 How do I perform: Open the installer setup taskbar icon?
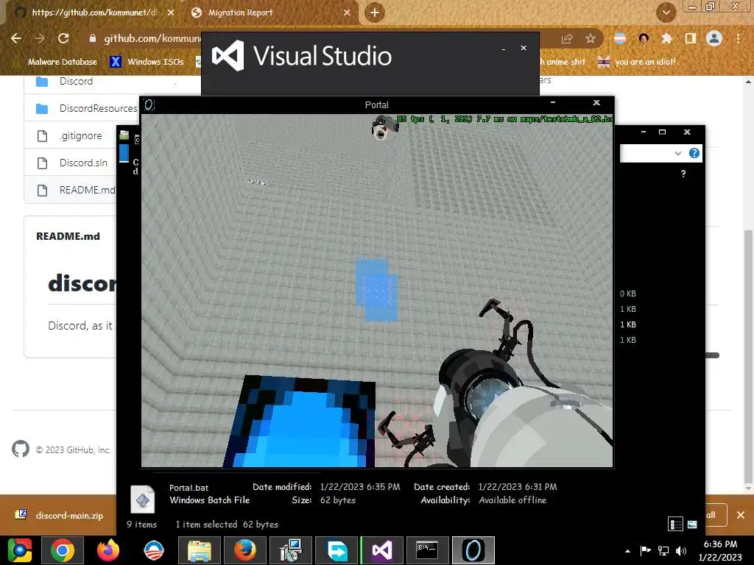[x=291, y=550]
